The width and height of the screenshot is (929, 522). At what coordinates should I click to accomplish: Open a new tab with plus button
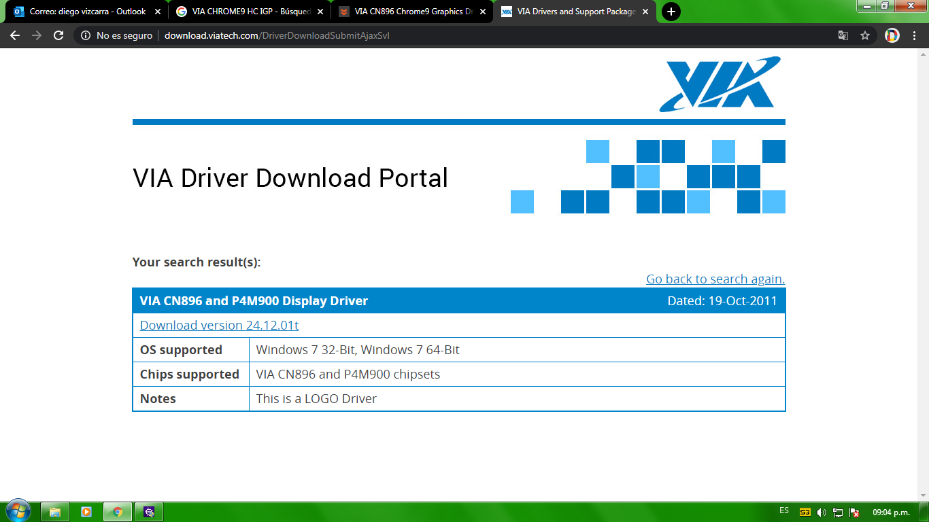[x=671, y=12]
